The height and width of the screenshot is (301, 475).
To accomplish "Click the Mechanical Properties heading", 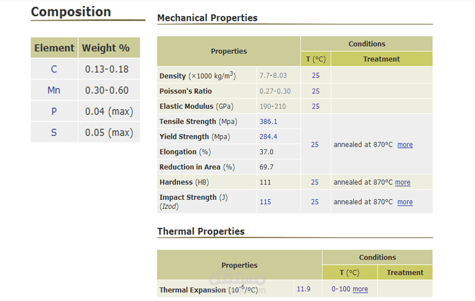I will click(207, 18).
